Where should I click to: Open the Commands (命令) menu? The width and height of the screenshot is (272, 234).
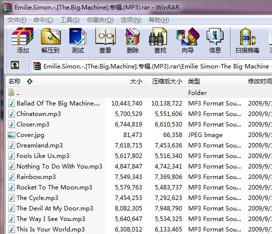click(43, 20)
